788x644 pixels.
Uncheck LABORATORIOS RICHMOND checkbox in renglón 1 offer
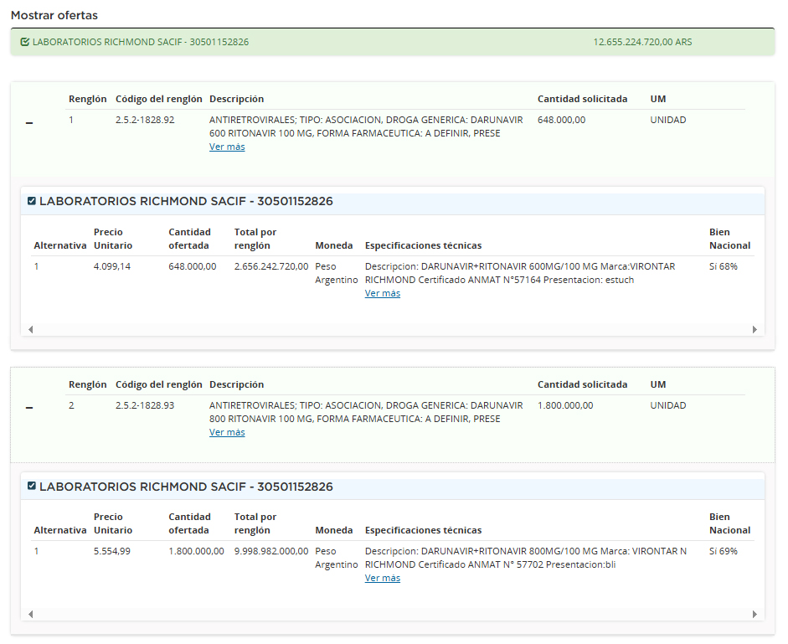32,201
